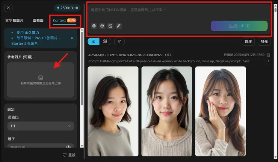Click the random prompt dice icon
278x162 pixels.
102,26
